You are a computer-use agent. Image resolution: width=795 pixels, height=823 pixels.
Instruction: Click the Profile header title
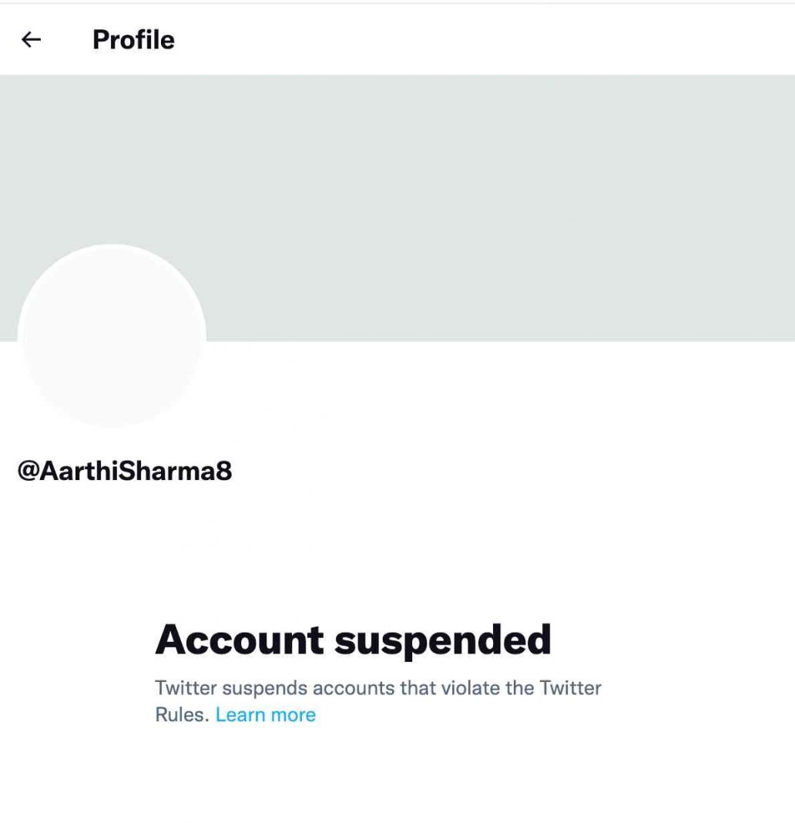pyautogui.click(x=133, y=40)
